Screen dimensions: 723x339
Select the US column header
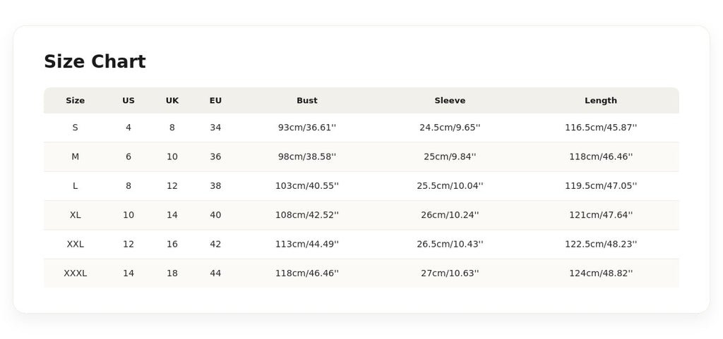129,100
